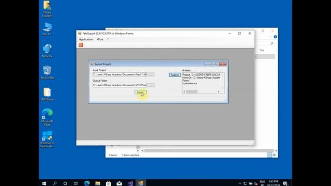The height and width of the screenshot is (186, 331).
Task: Open Mail from the taskbar
Action: pos(119,183)
